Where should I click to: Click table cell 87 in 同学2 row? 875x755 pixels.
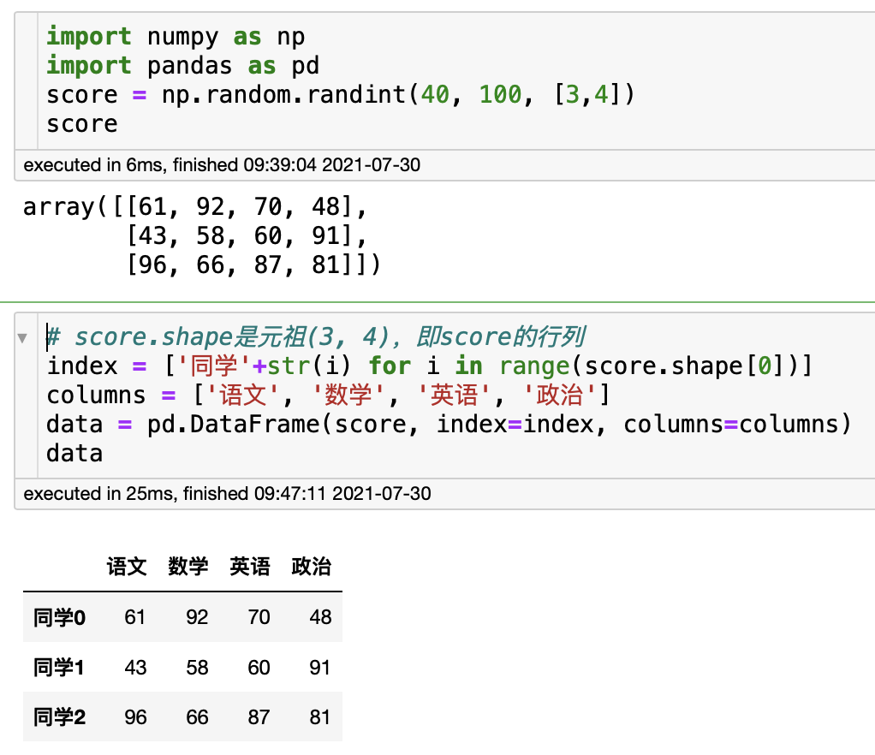point(259,717)
